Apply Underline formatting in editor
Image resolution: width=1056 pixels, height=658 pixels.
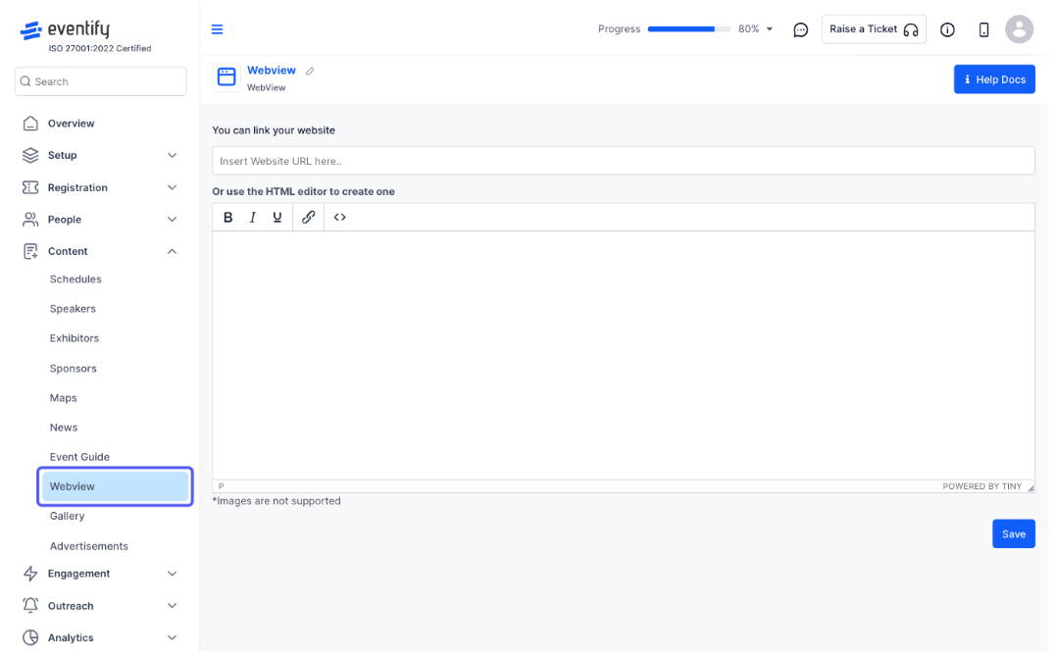277,217
